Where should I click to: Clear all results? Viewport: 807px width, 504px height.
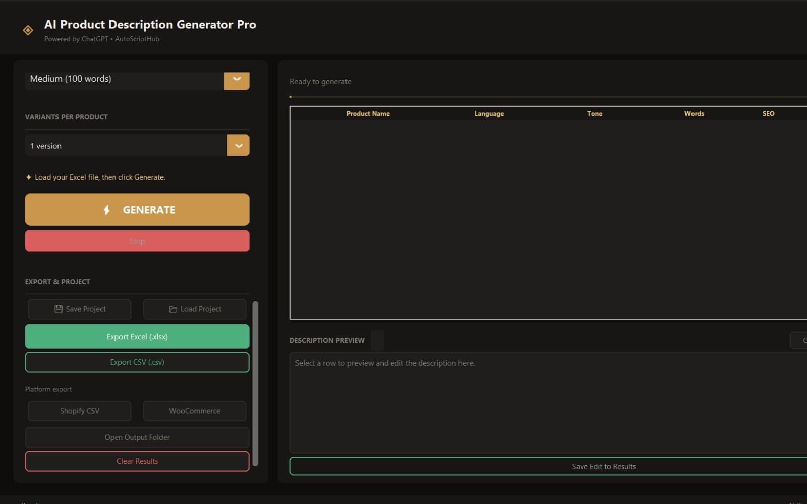[137, 461]
